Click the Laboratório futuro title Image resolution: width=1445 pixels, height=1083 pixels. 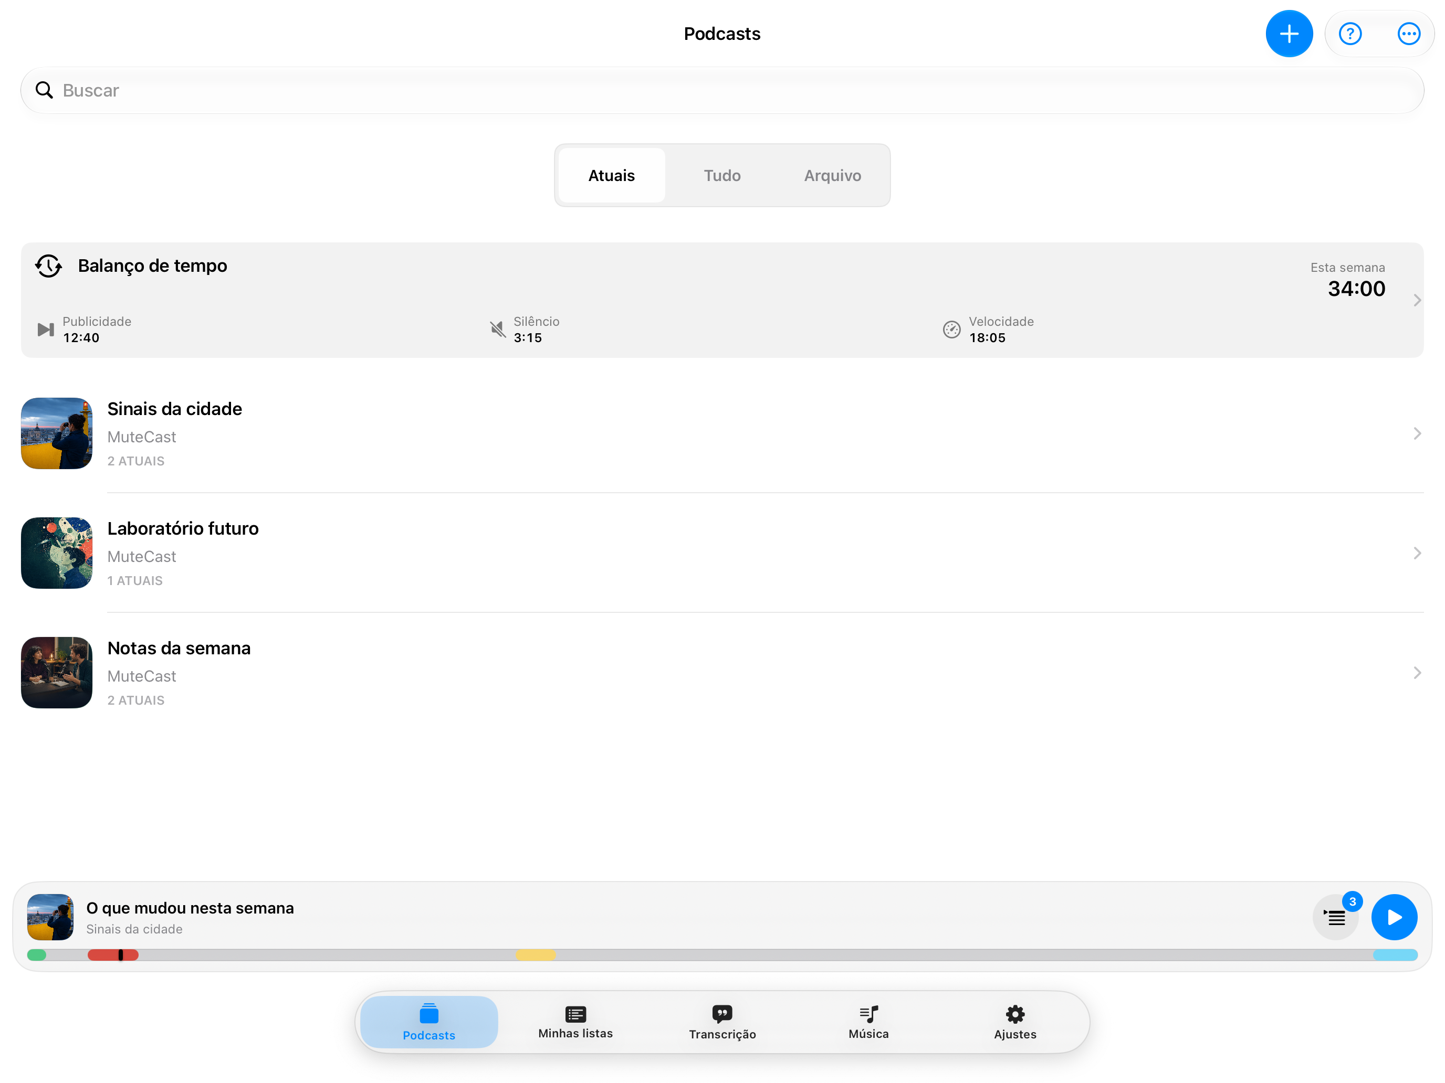(183, 528)
